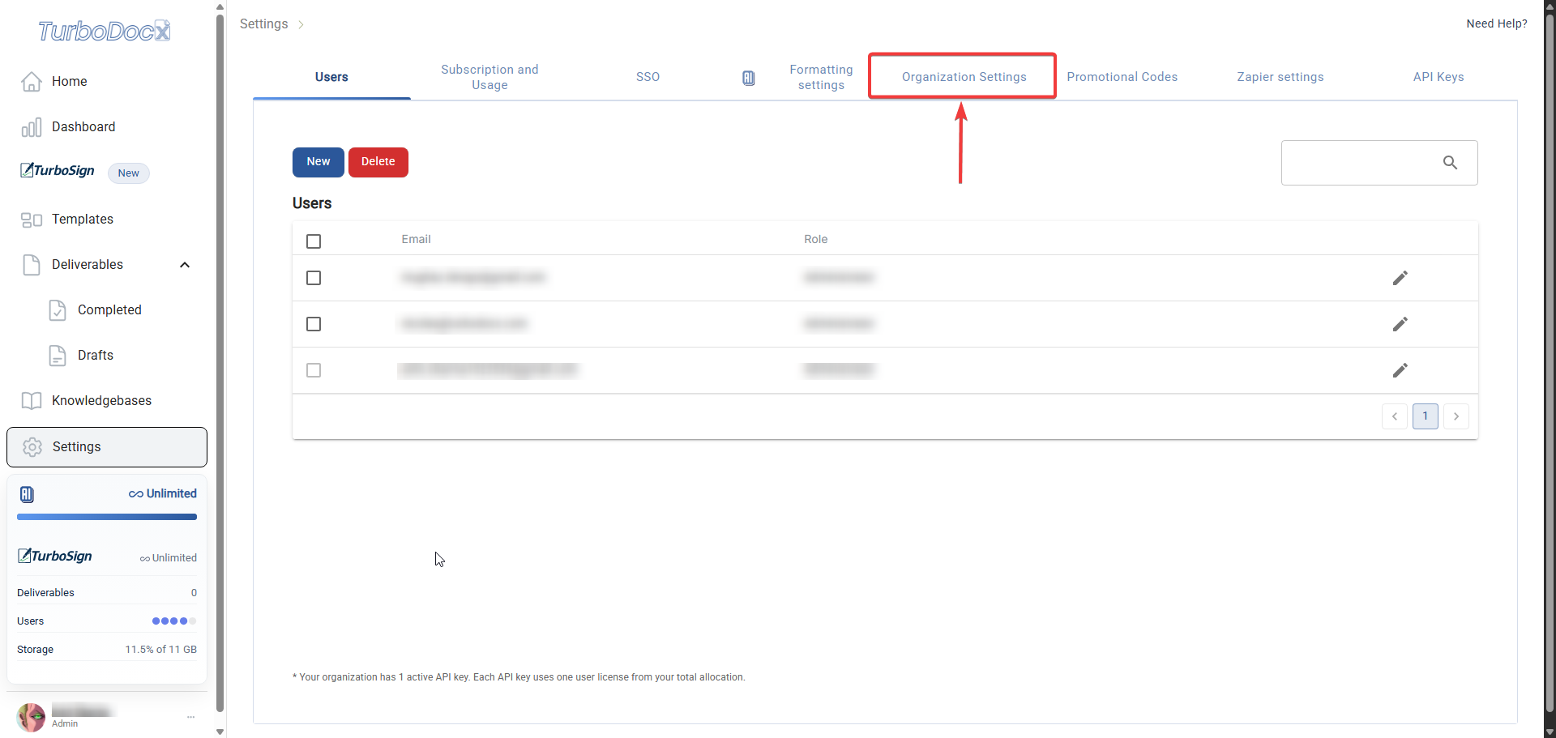Edit the third user with pencil icon

click(x=1400, y=370)
